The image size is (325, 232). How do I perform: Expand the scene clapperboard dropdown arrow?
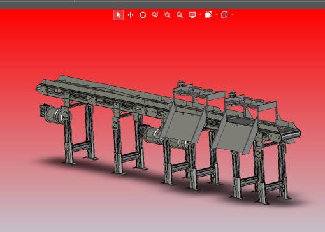[216, 15]
